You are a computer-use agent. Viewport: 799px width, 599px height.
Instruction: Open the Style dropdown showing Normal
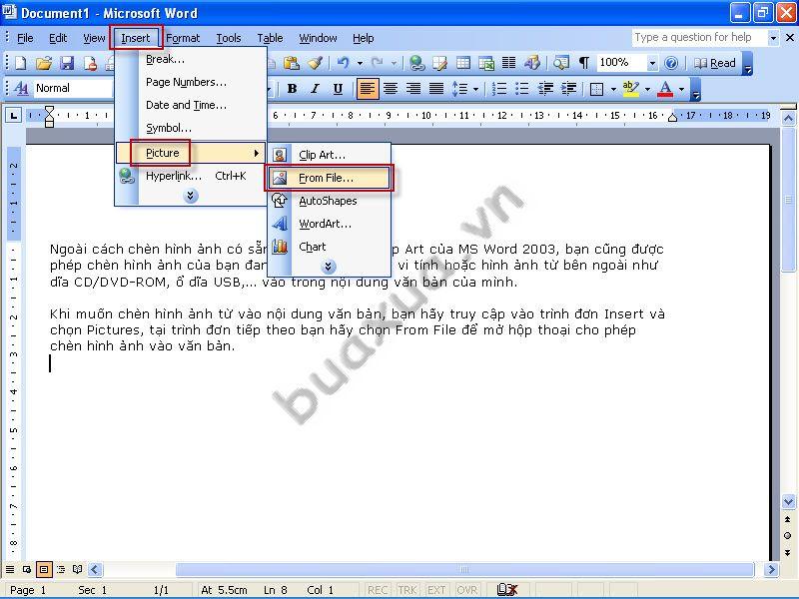[72, 88]
